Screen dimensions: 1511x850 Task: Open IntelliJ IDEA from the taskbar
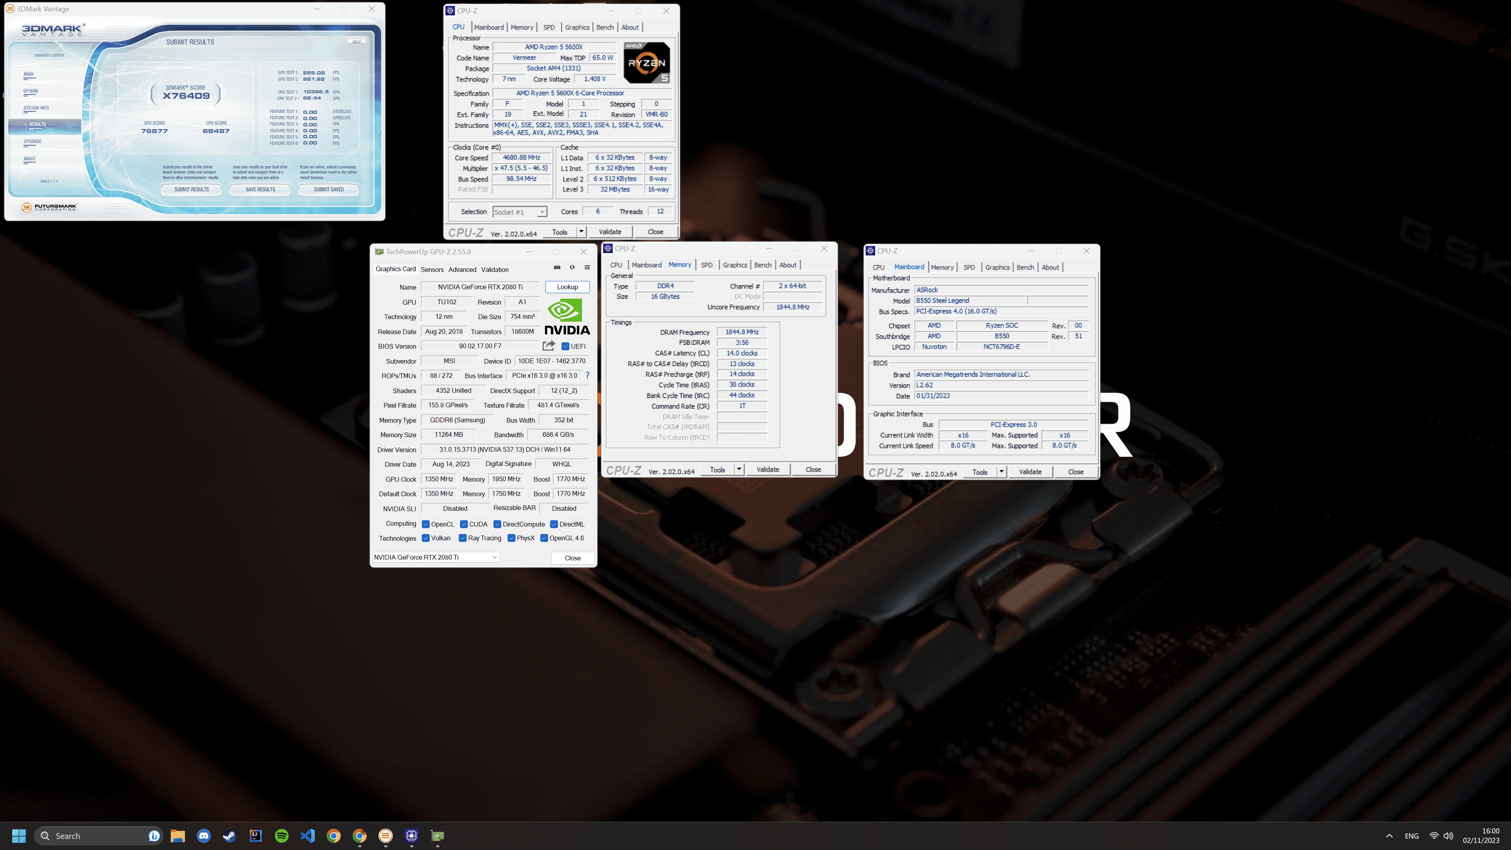pyautogui.click(x=256, y=836)
